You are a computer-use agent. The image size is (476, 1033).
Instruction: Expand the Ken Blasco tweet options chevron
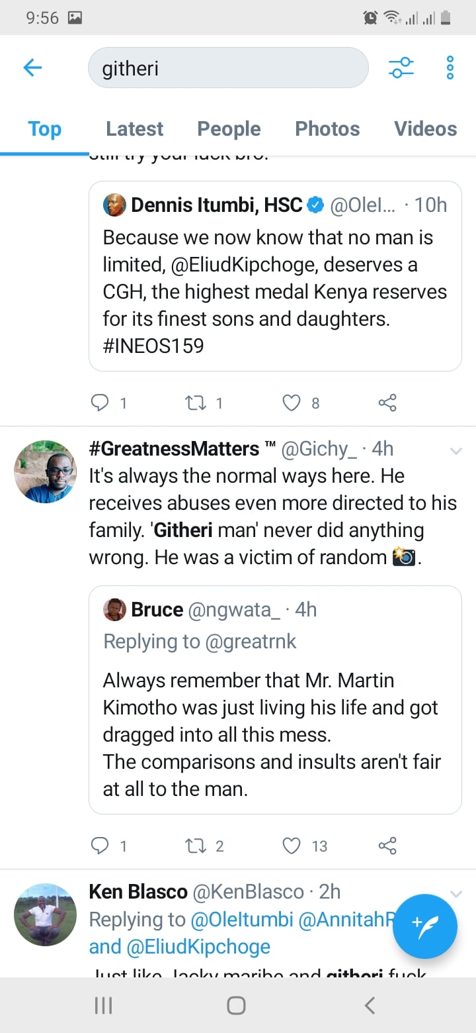tap(456, 894)
